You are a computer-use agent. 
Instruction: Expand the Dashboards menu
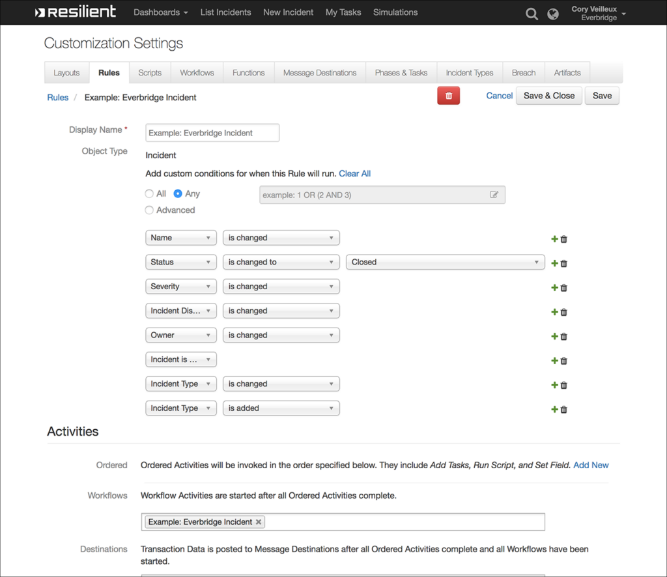tap(161, 12)
